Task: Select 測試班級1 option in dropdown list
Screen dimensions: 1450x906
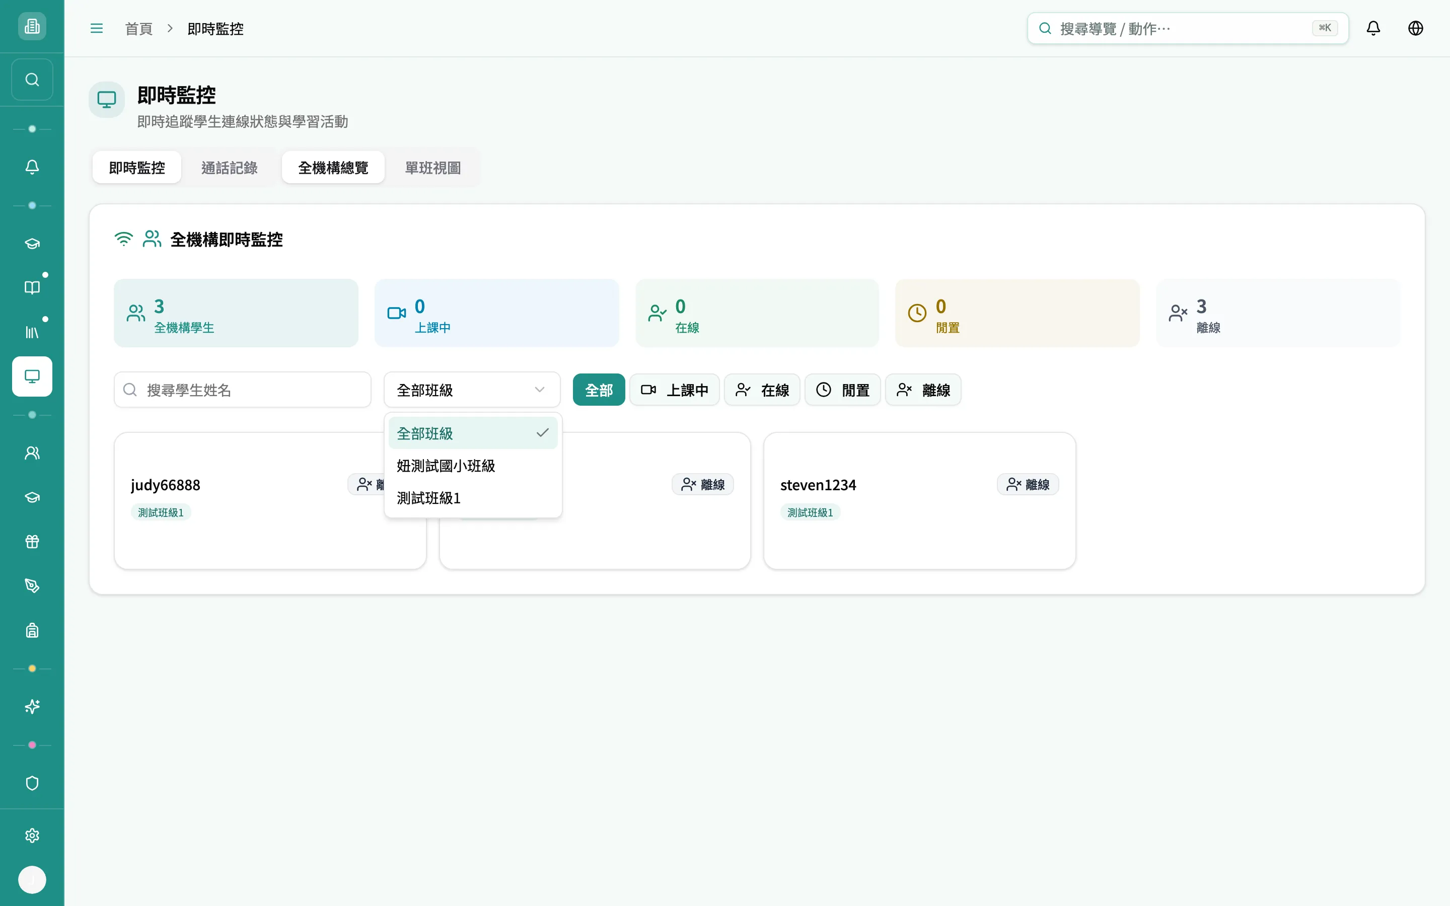Action: click(473, 498)
